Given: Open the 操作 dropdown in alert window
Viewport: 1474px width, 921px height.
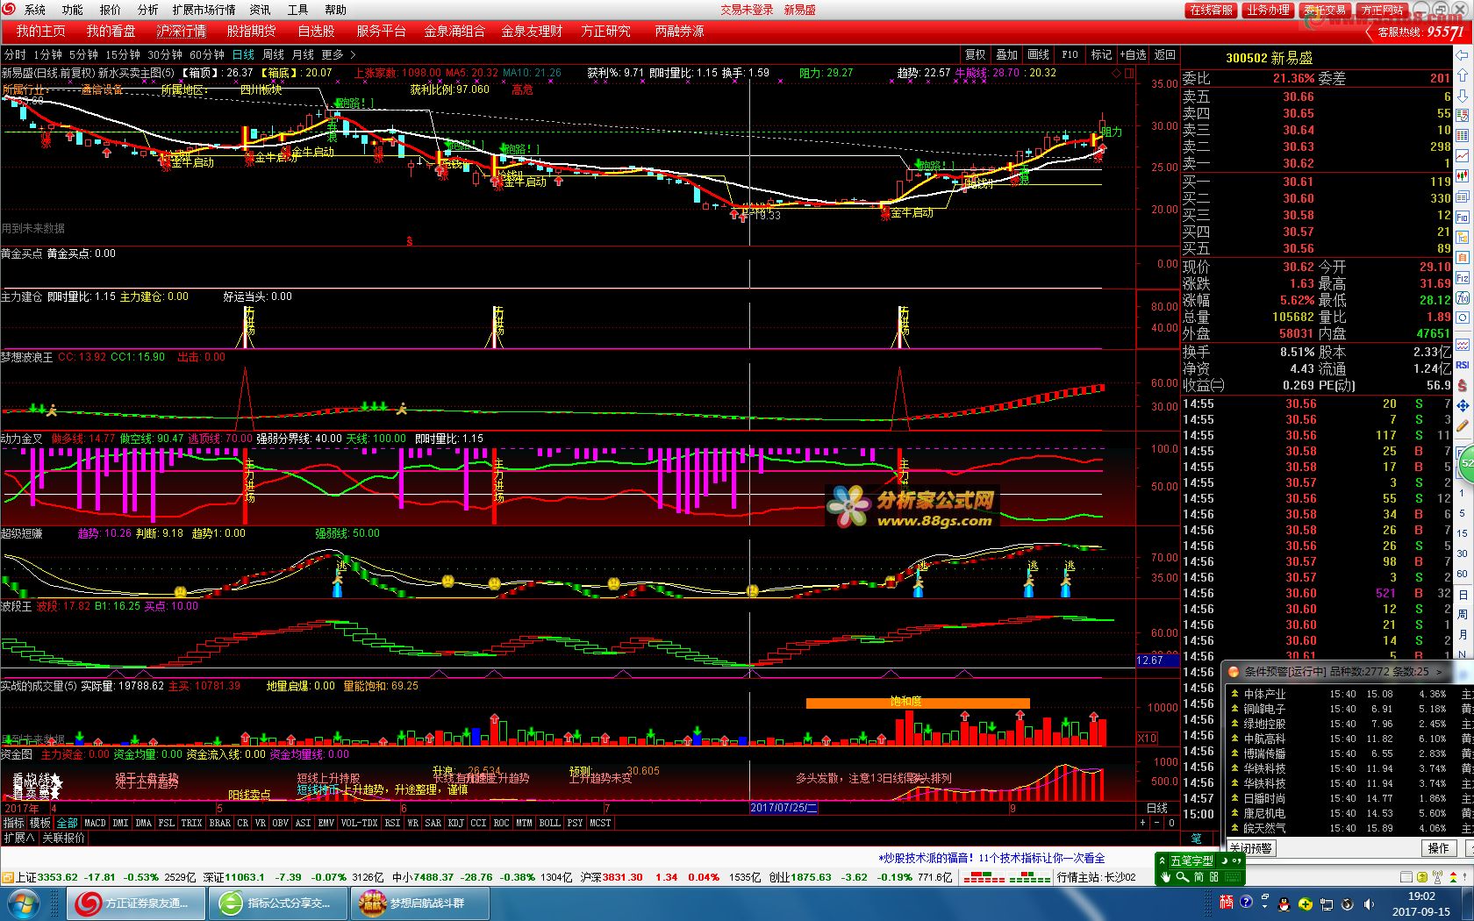Looking at the screenshot, I should pyautogui.click(x=1438, y=848).
